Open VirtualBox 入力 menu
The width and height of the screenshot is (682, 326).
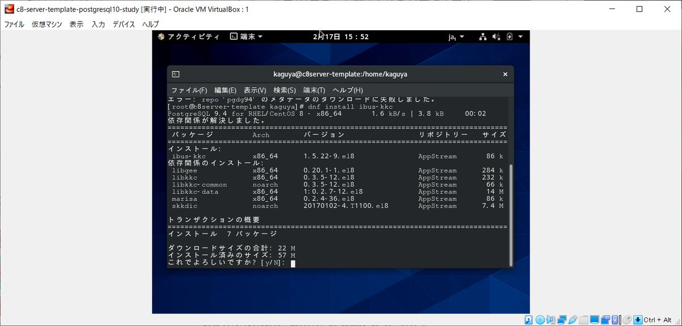tap(98, 24)
